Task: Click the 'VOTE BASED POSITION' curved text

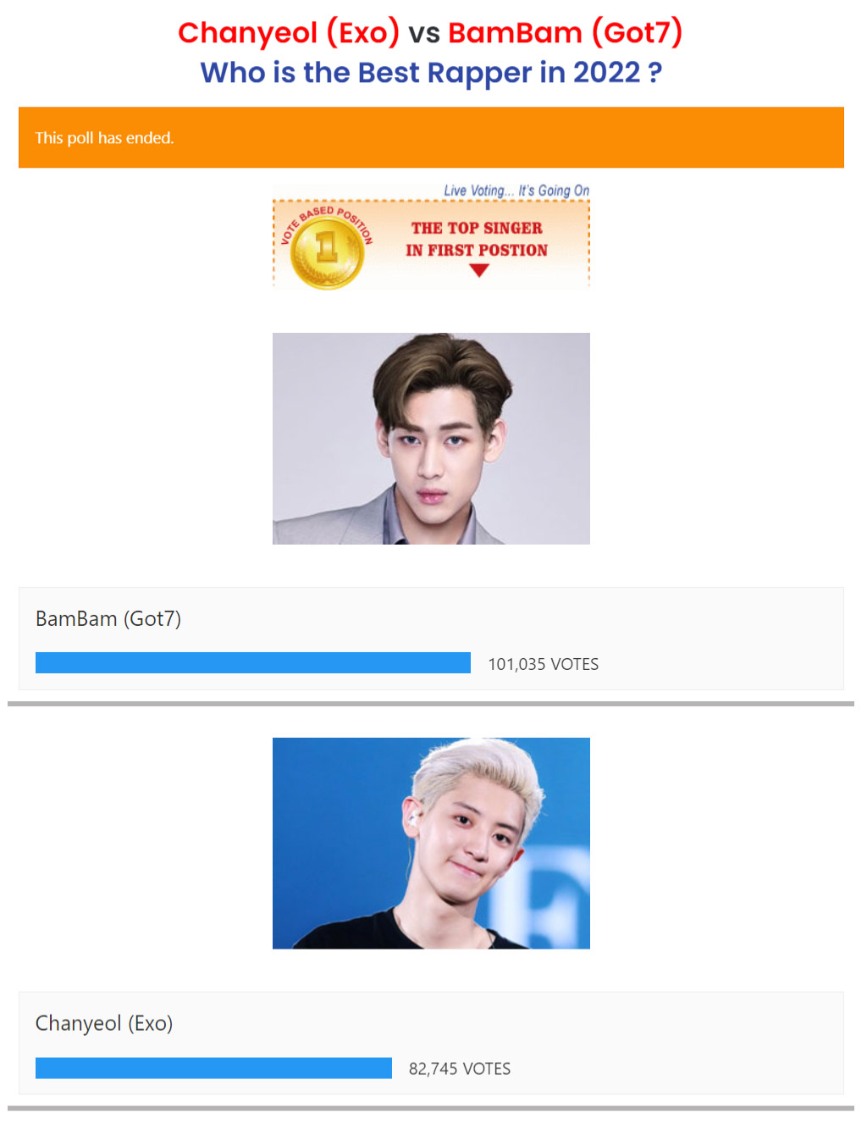Action: [x=327, y=223]
